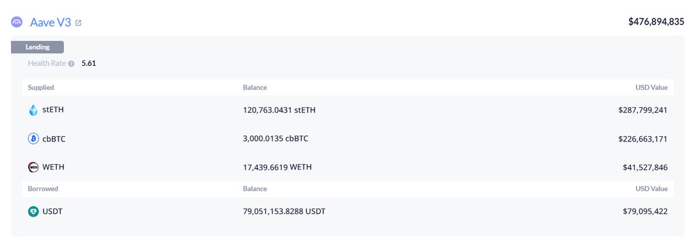Click the cbBTC token coin icon
Image resolution: width=699 pixels, height=248 pixels.
coord(33,139)
